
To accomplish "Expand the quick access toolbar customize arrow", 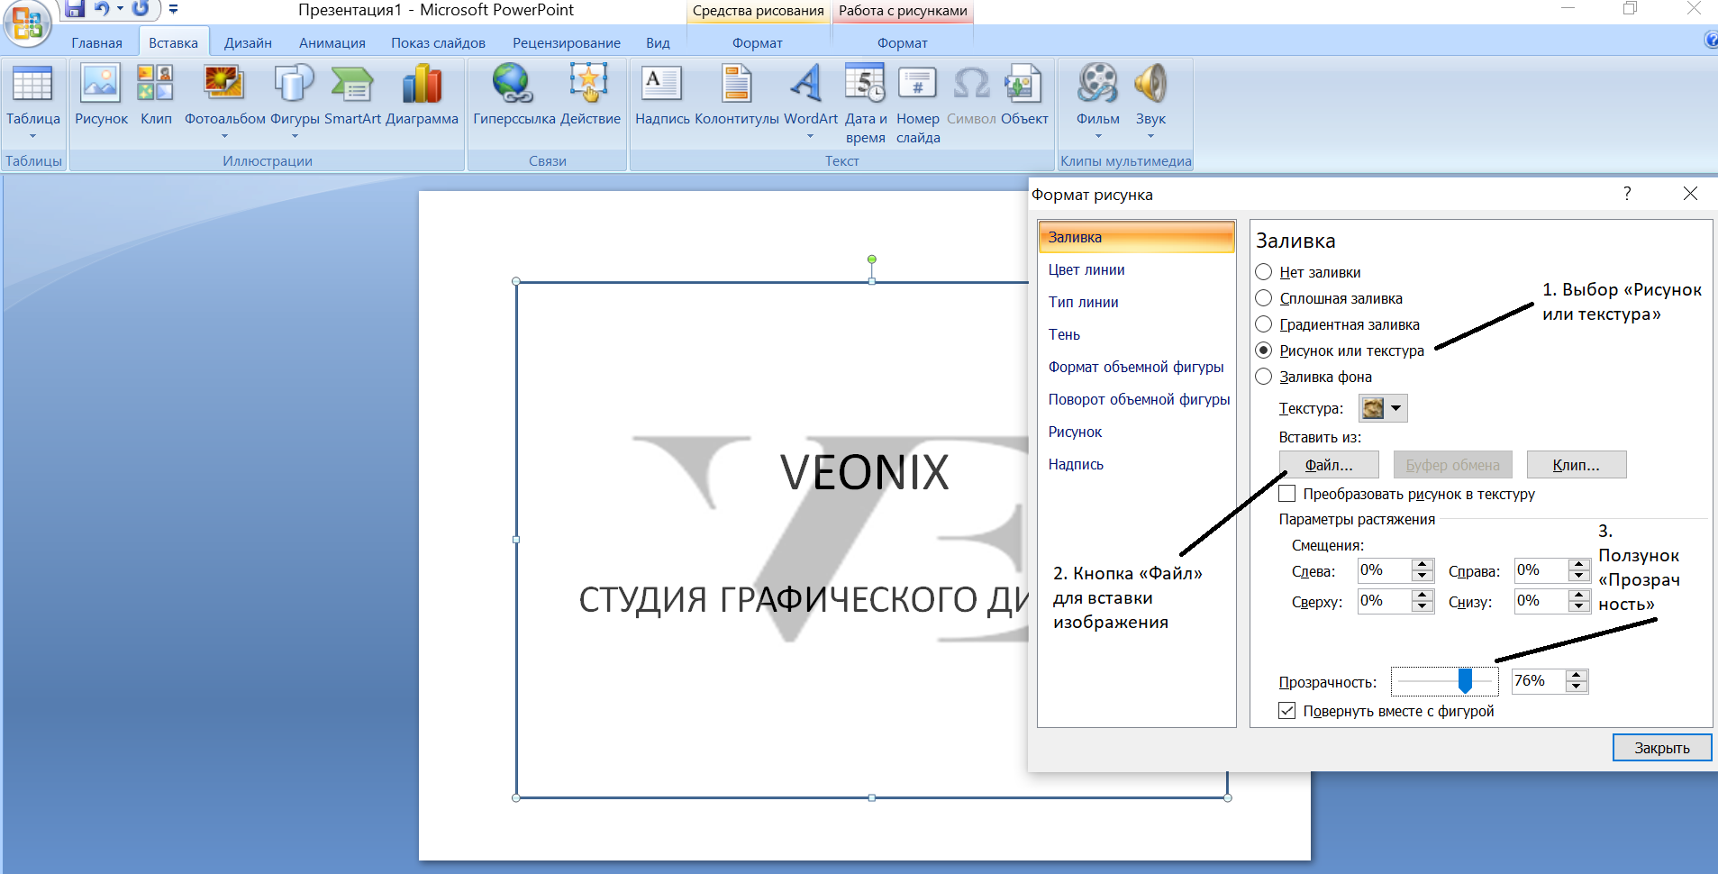I will pyautogui.click(x=174, y=10).
